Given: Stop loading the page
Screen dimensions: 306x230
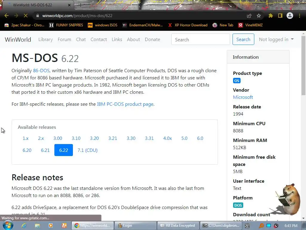Looking at the screenshot, I should (26, 16).
